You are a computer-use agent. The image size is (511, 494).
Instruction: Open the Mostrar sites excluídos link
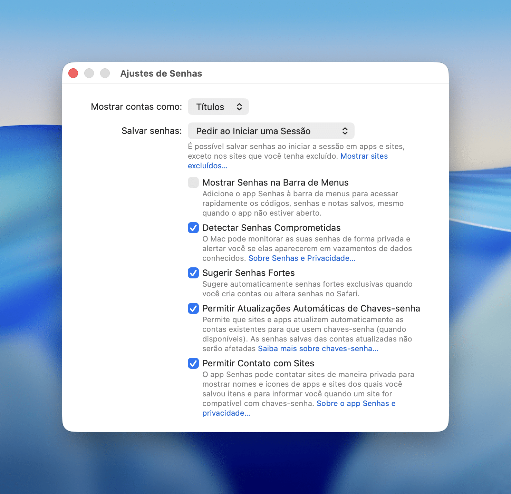364,156
